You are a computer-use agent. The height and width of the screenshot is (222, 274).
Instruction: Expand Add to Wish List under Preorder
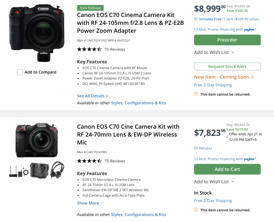pyautogui.click(x=214, y=52)
